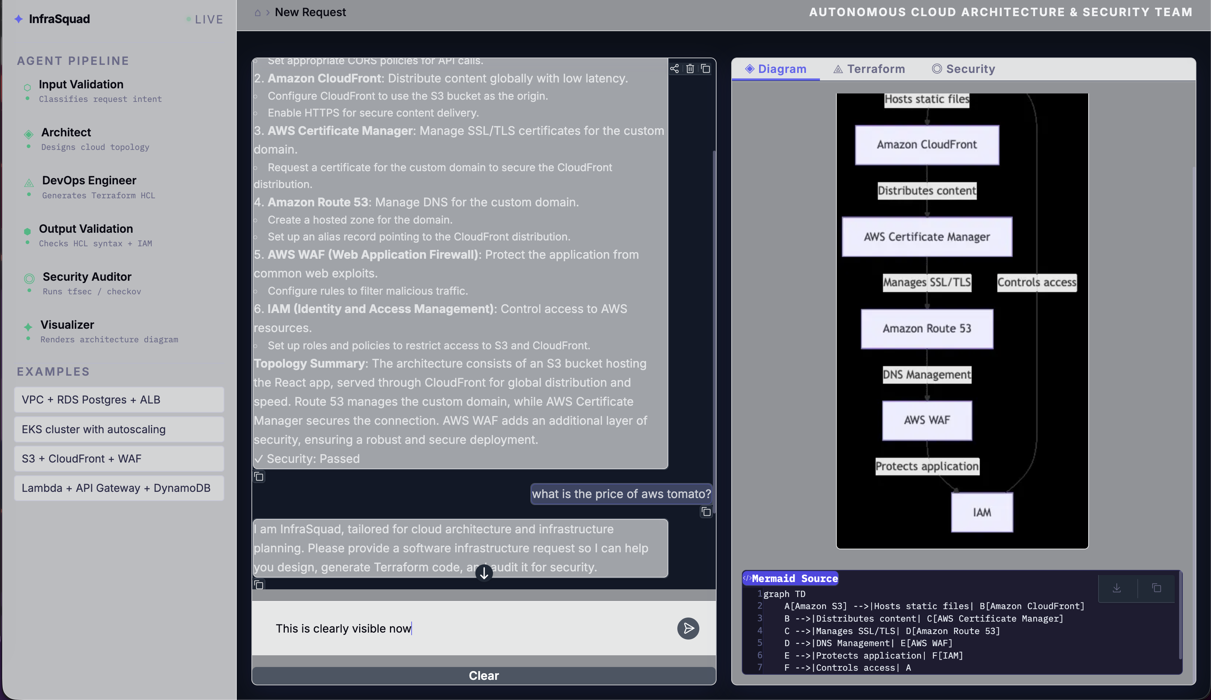Choose Lambda + API Gateway + DynamoDB example
The height and width of the screenshot is (700, 1211).
[x=119, y=488]
